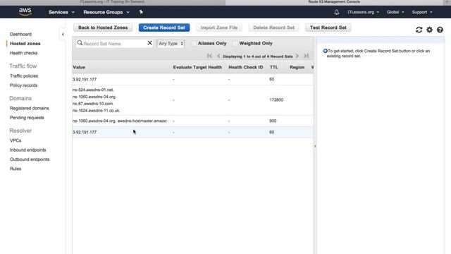Toggle Weighted Only checkbox
Image resolution: width=451 pixels, height=254 pixels.
[235, 44]
